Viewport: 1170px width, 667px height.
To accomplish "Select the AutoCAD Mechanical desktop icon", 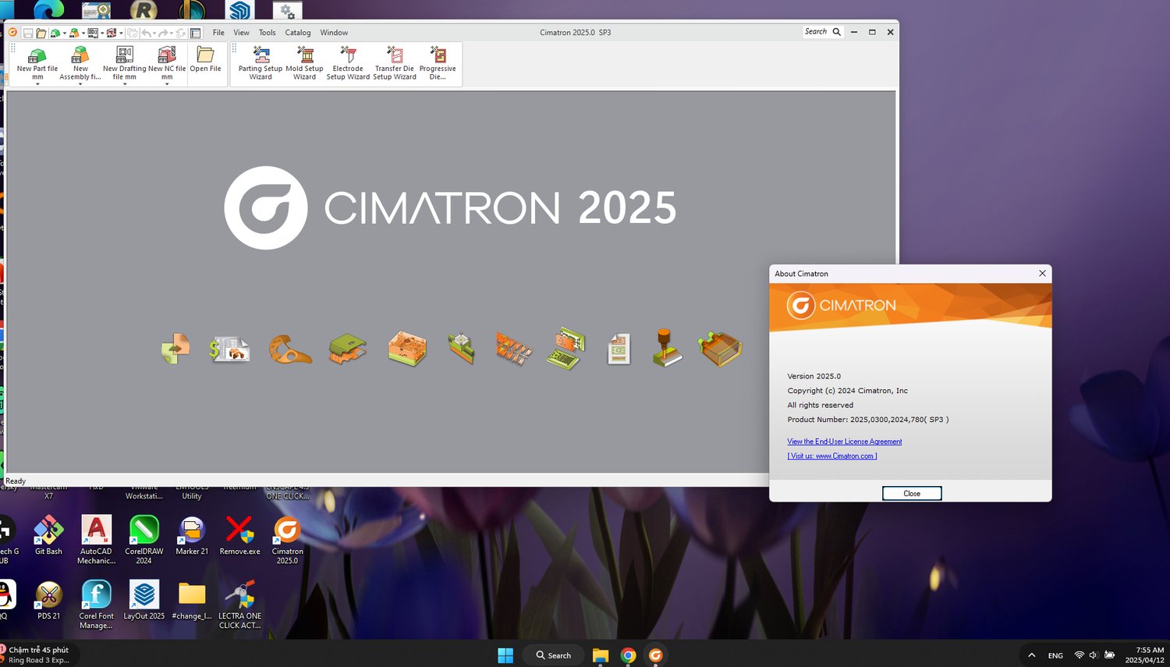I will [x=96, y=540].
